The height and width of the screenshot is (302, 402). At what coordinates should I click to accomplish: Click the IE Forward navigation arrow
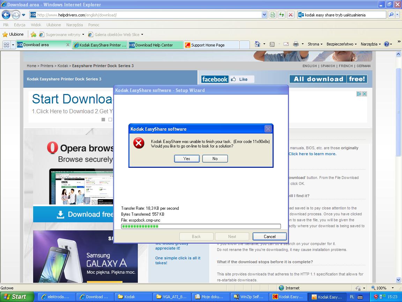coord(16,15)
